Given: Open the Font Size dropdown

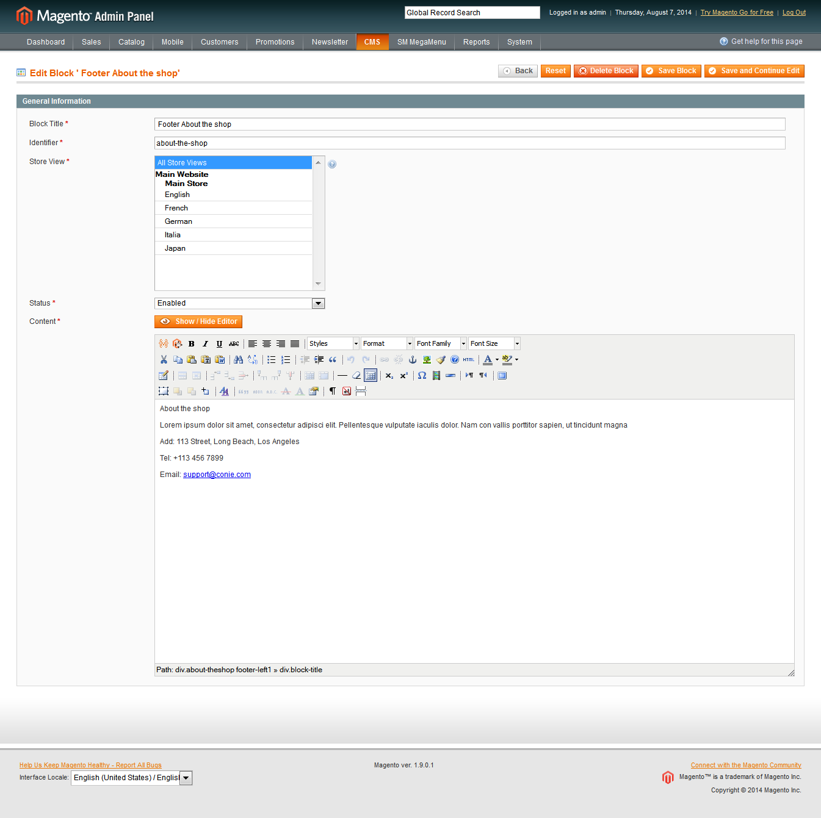Looking at the screenshot, I should coord(494,343).
